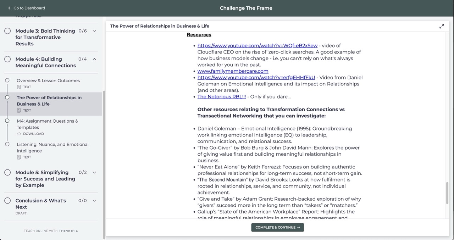
Task: Click Other resources relating to Transformation heading
Action: coord(271,113)
